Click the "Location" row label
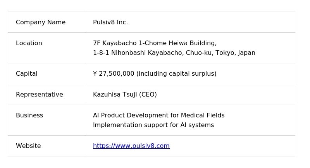 (29, 43)
